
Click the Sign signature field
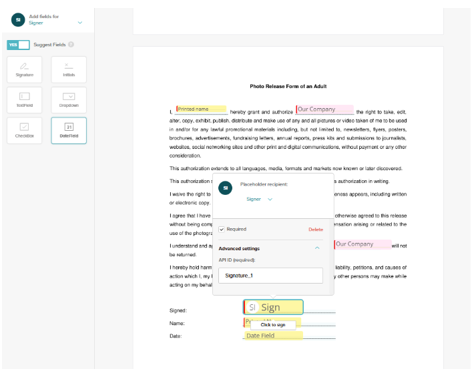coord(273,307)
